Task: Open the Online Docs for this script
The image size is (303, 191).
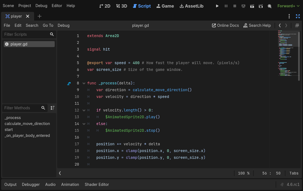Action: tap(225, 25)
